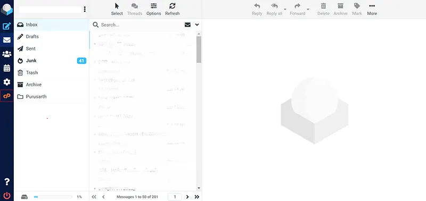Archive the selected message
426x201 pixels.
point(340,10)
